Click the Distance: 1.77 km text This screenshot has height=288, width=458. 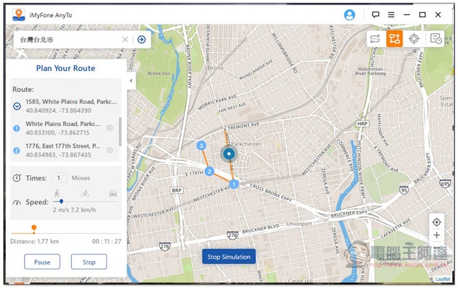point(34,241)
